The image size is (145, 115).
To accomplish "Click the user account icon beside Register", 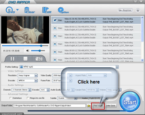I will [138, 10].
